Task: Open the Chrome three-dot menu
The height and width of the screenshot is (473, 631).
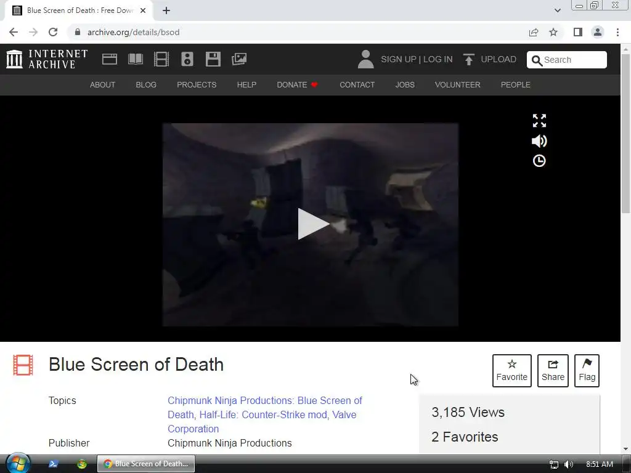Action: coord(617,32)
